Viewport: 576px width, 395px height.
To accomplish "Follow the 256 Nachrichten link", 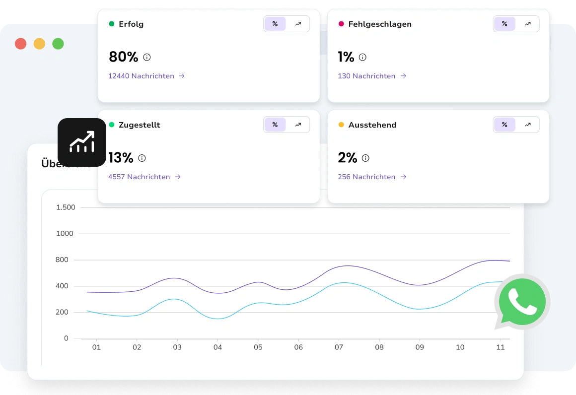I will pyautogui.click(x=366, y=177).
